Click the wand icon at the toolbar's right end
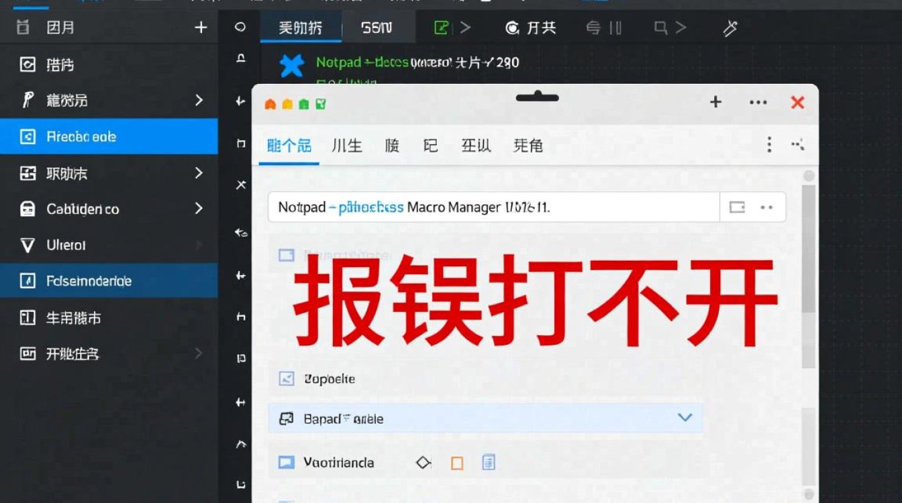 tap(730, 27)
